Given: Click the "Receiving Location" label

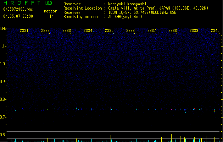Looking at the screenshot, I should [83, 8].
